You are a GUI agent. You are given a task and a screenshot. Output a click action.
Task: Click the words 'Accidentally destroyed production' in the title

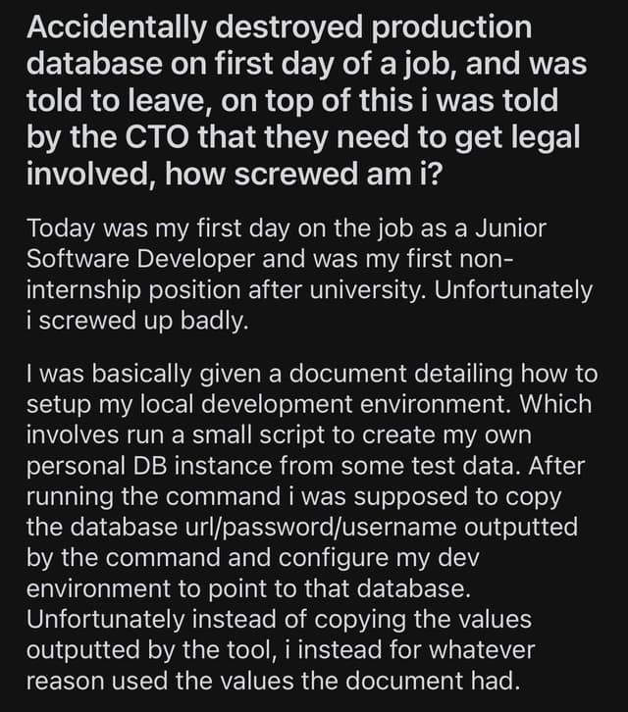coord(278,26)
